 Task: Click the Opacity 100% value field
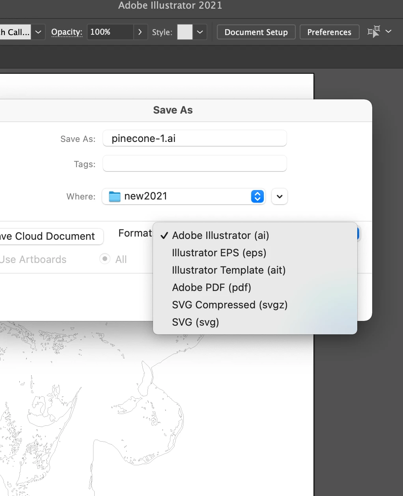pyautogui.click(x=110, y=32)
